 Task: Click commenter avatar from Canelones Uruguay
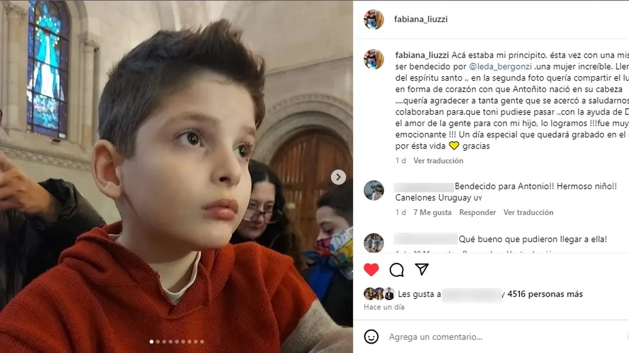[374, 190]
